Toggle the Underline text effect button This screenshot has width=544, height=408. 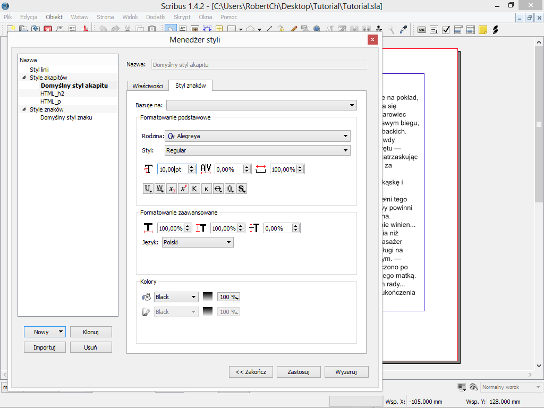148,189
